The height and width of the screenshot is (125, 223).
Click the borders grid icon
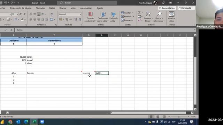[8, 19]
